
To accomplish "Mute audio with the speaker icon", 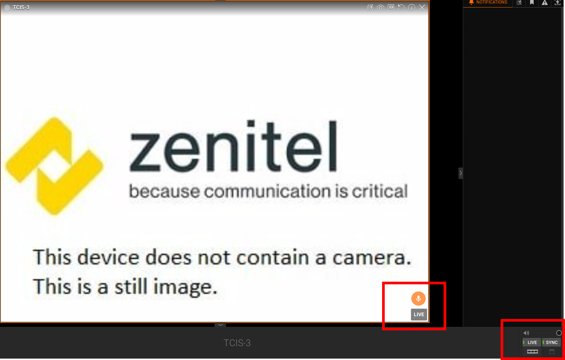I will tap(526, 333).
